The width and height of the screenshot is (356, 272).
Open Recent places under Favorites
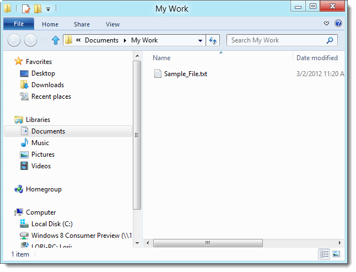point(51,97)
